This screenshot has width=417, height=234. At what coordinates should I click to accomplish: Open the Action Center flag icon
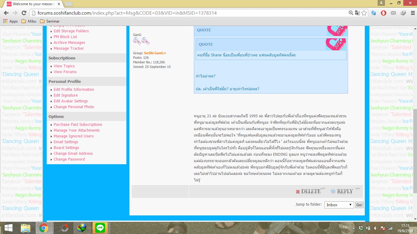pos(383,228)
